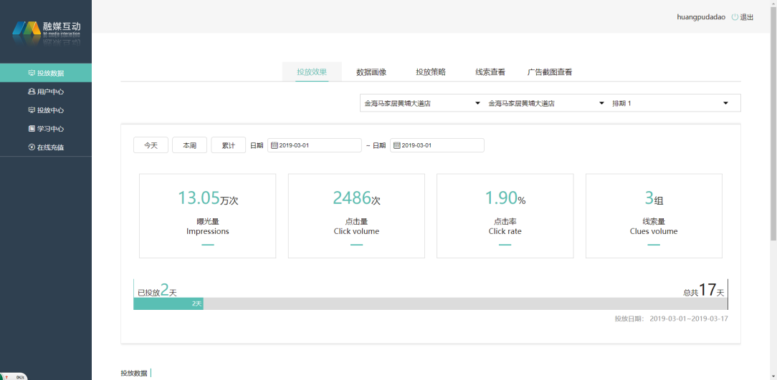Switch to the 数据画像 tab
This screenshot has width=777, height=380.
(x=371, y=72)
